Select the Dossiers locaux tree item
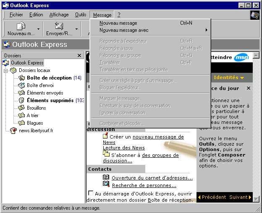 34,70
